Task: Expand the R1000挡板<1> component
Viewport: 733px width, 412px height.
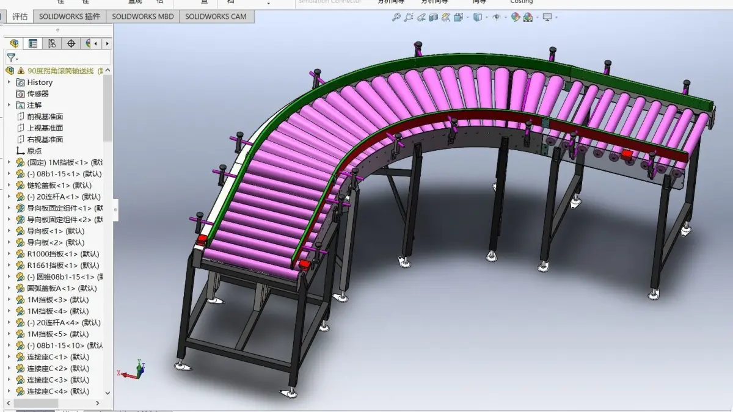Action: pos(9,254)
